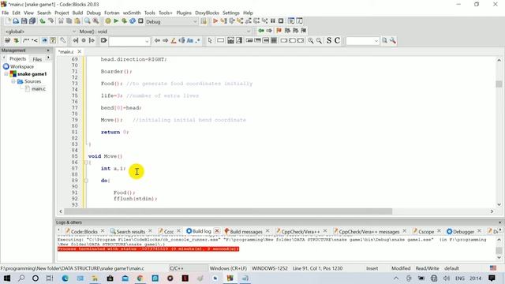Click the taskbar search icon

[21, 278]
